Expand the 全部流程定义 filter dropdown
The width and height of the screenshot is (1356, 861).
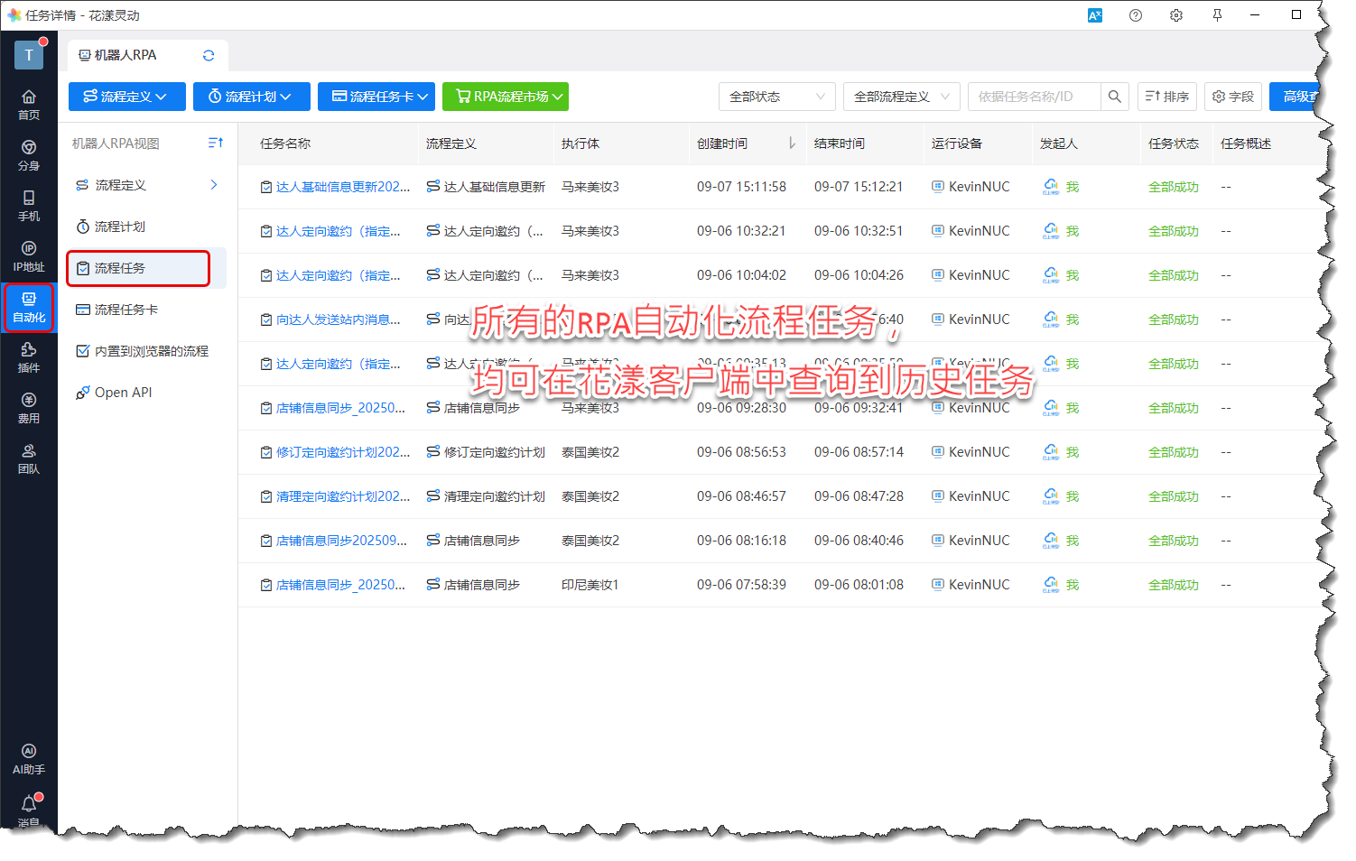(901, 97)
